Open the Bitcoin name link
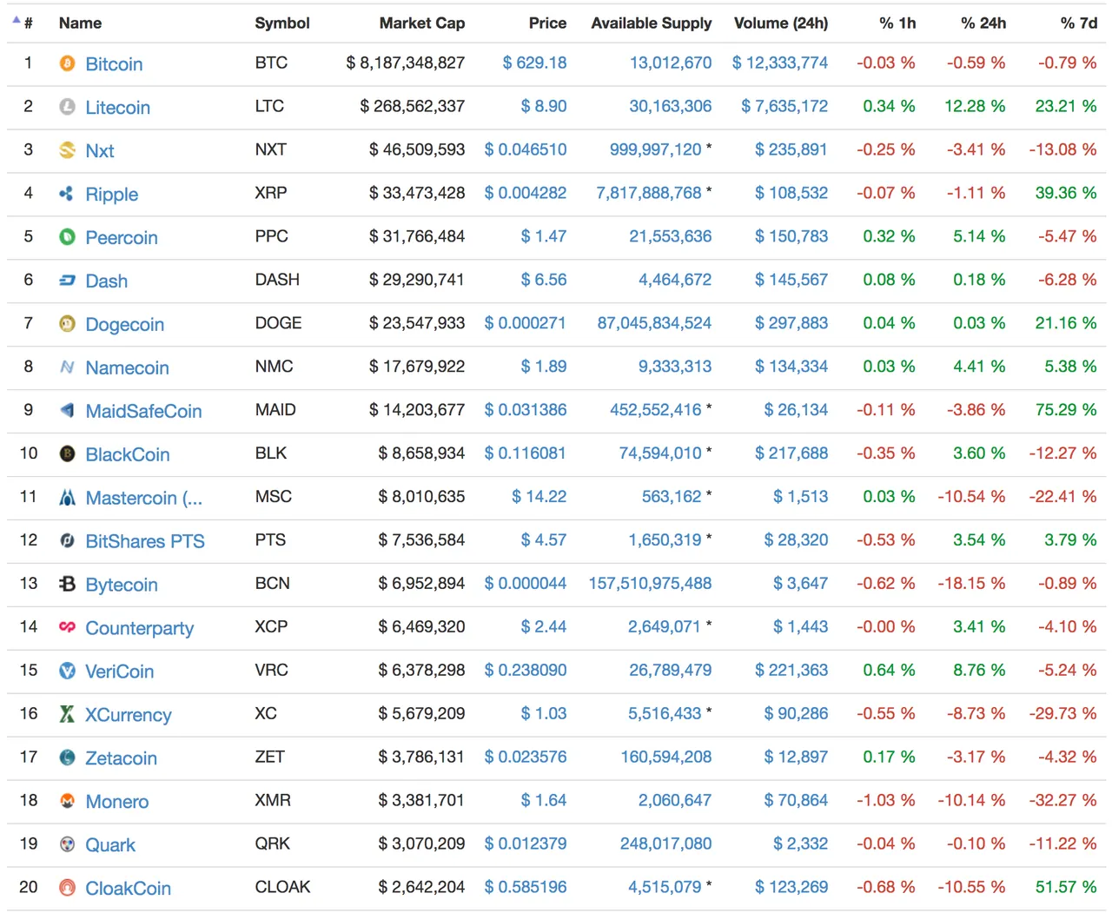The image size is (1112, 913). click(x=114, y=63)
